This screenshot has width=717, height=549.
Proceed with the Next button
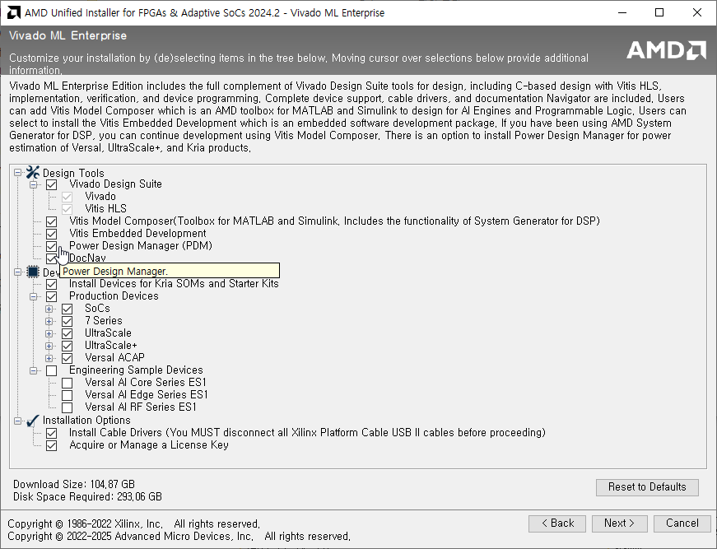coord(620,523)
